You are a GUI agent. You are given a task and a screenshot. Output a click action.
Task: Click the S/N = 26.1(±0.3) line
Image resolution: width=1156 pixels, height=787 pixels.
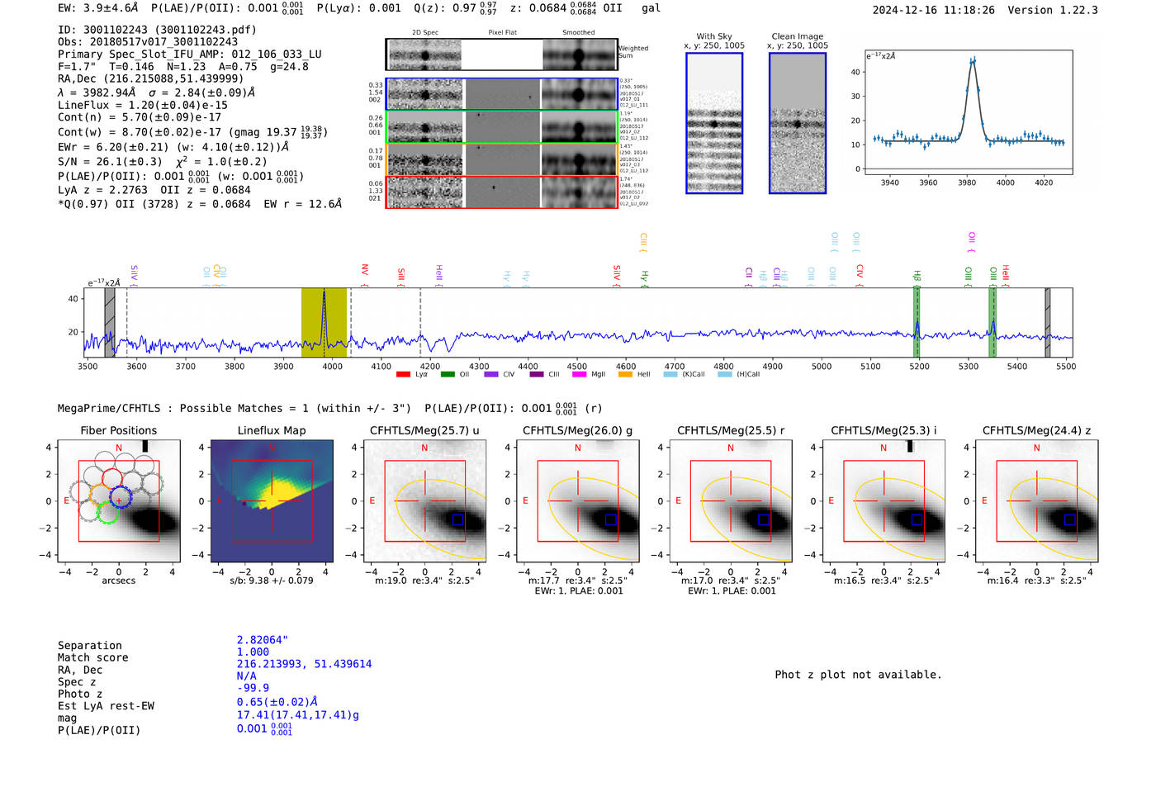coord(163,162)
